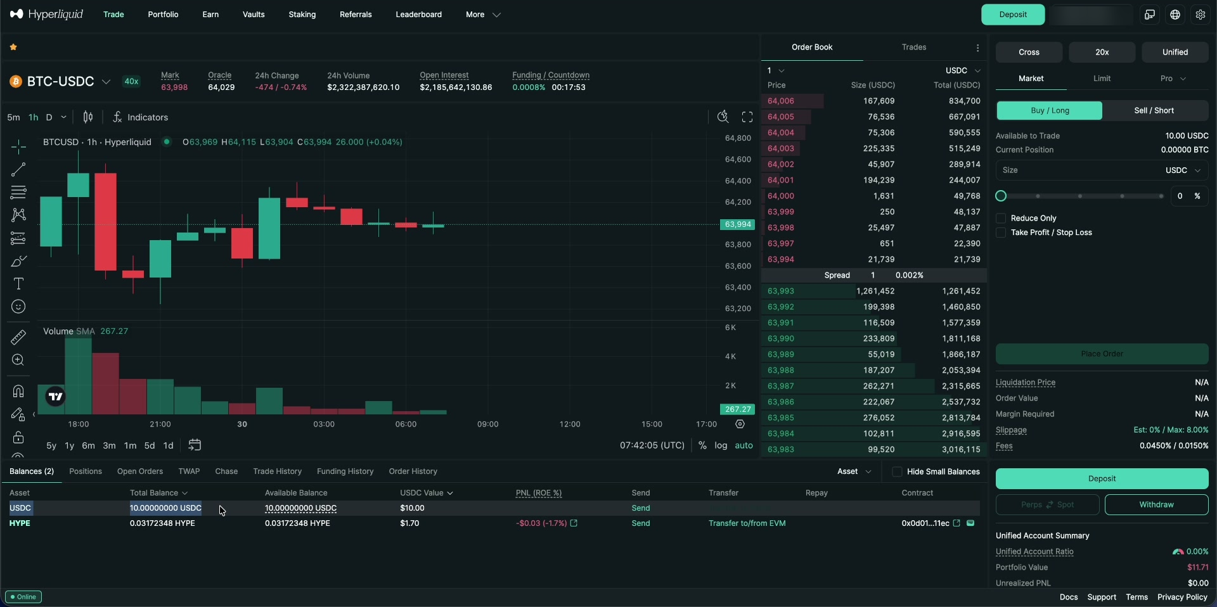Enable Take Profit / Stop Loss checkbox
1217x607 pixels.
(1001, 233)
